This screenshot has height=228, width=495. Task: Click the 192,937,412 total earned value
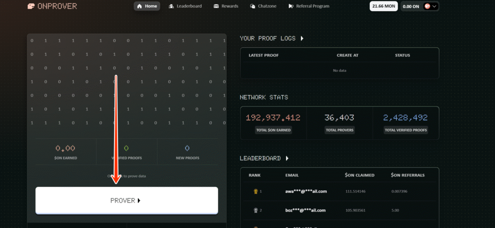pyautogui.click(x=273, y=118)
